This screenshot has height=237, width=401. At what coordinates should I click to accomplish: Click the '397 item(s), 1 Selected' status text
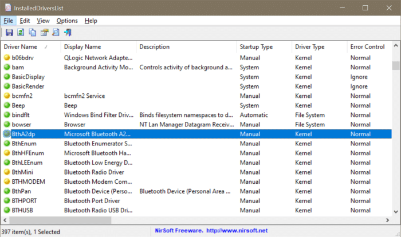pyautogui.click(x=31, y=232)
